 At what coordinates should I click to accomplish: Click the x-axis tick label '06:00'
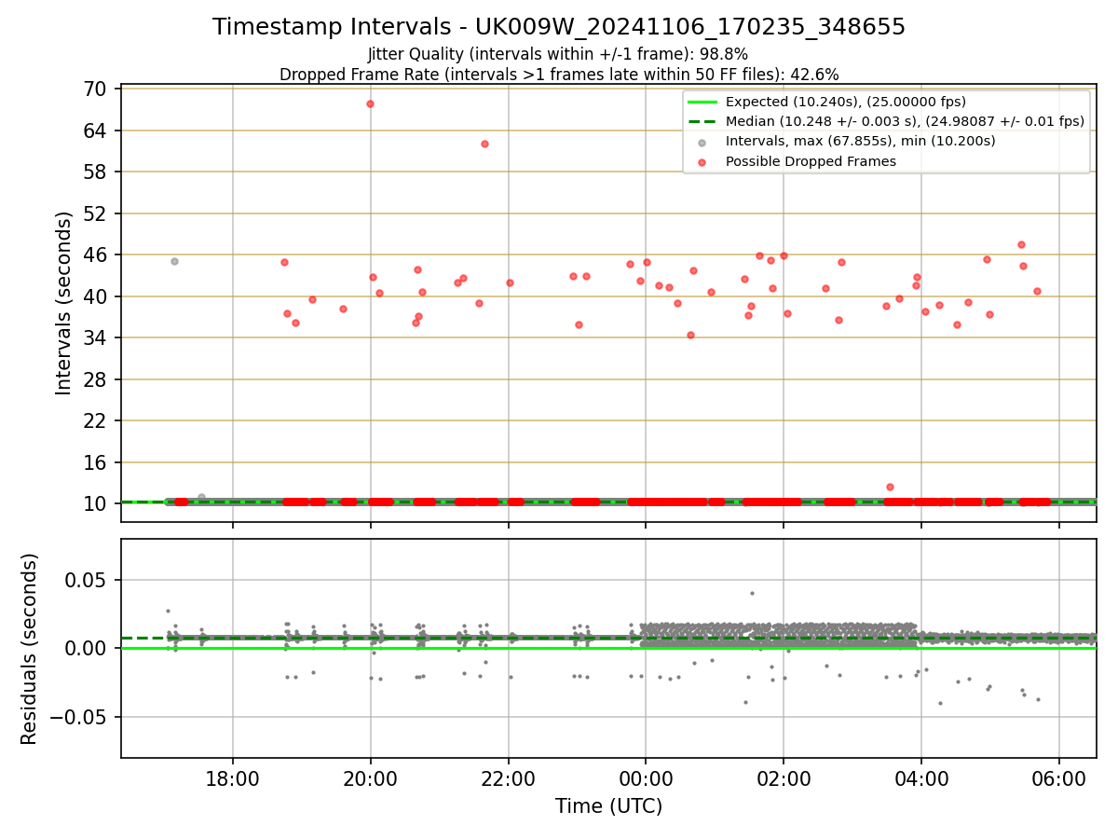[1059, 778]
